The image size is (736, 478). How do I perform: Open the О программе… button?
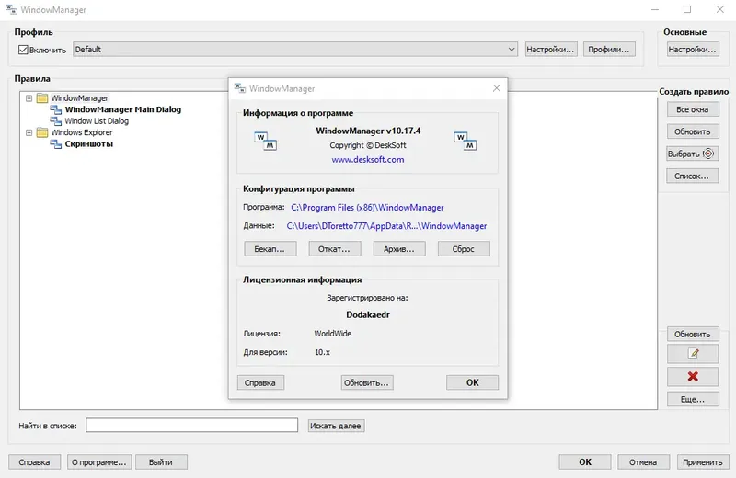(x=99, y=462)
